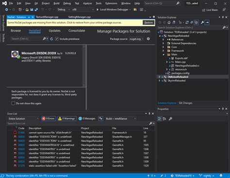Open the Extensions menu
The image size is (230, 178).
coord(111,3)
